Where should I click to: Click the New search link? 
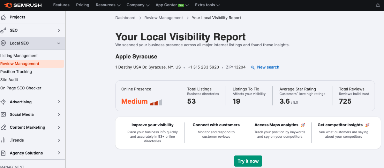click(268, 67)
